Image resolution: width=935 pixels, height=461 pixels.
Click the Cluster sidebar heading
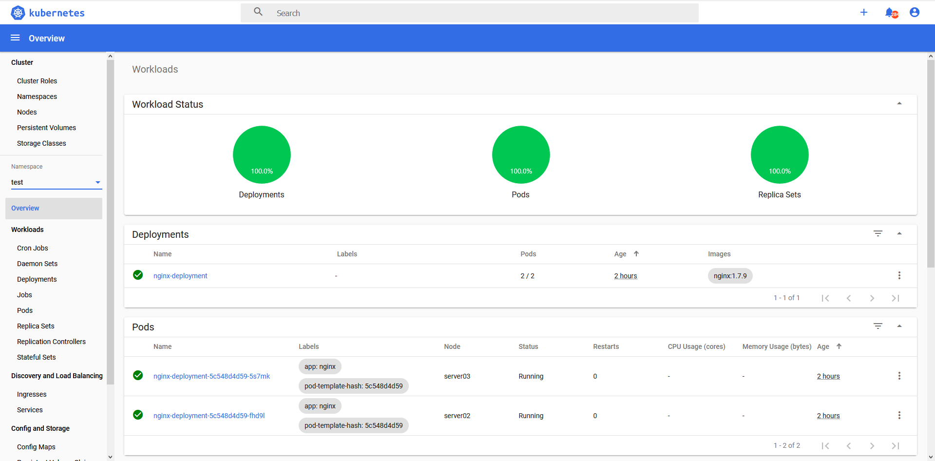coord(22,62)
